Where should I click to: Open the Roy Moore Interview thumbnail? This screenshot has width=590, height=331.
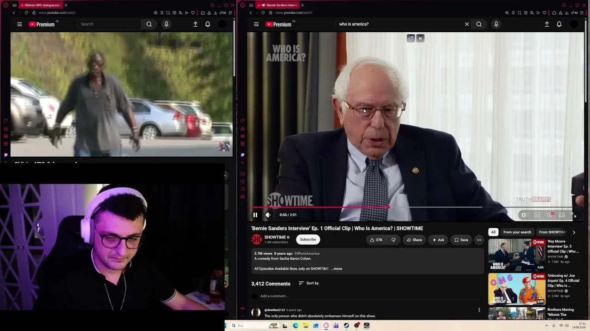pos(517,255)
